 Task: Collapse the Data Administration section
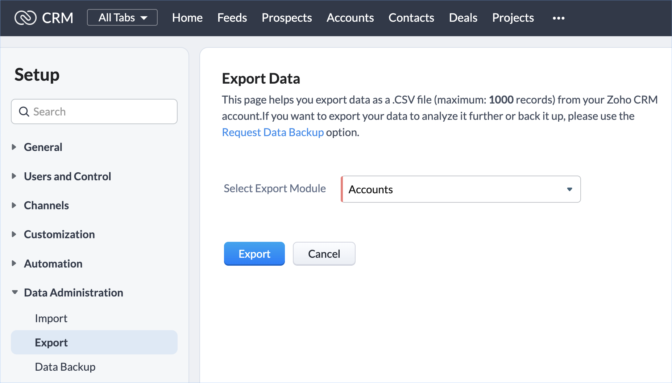point(15,292)
